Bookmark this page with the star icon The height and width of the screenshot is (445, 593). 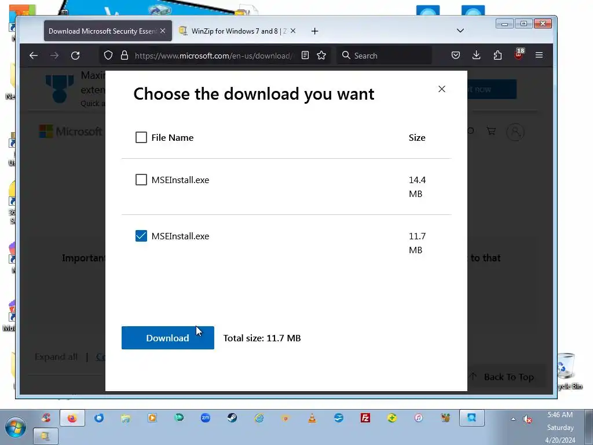click(x=321, y=56)
